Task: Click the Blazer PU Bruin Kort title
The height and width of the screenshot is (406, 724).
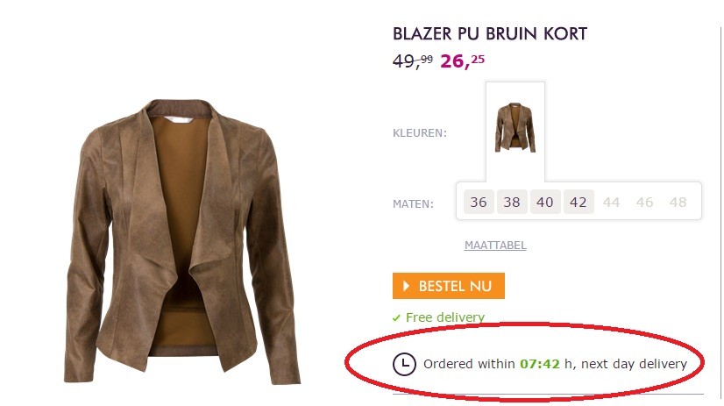Action: pyautogui.click(x=490, y=34)
